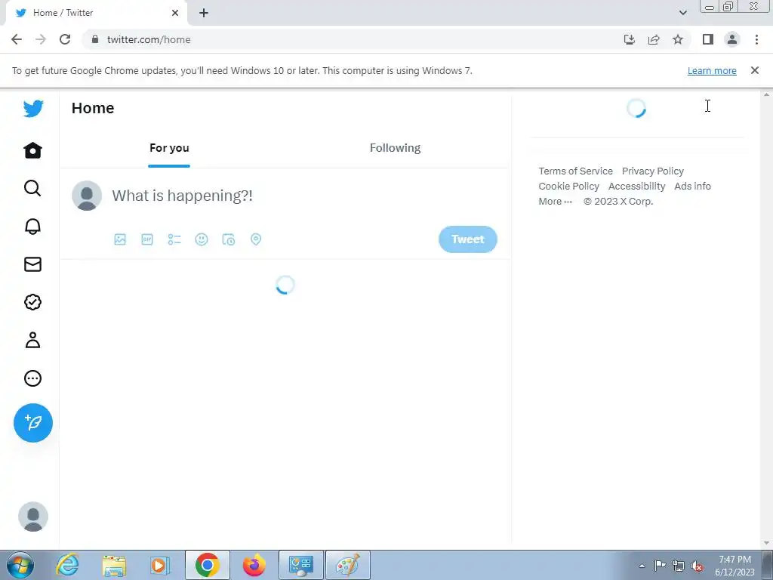Open the Verified checkmark badge icon
This screenshot has height=580, width=773.
point(32,302)
